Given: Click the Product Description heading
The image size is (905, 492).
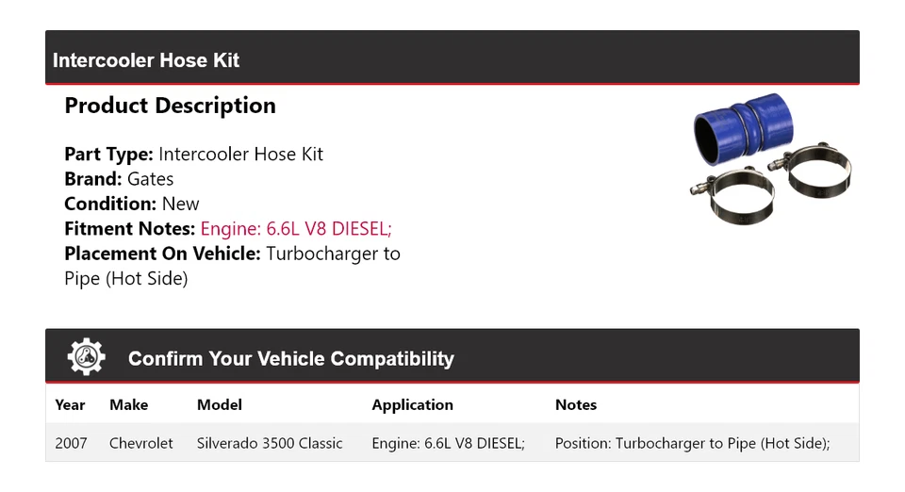Looking at the screenshot, I should point(170,106).
